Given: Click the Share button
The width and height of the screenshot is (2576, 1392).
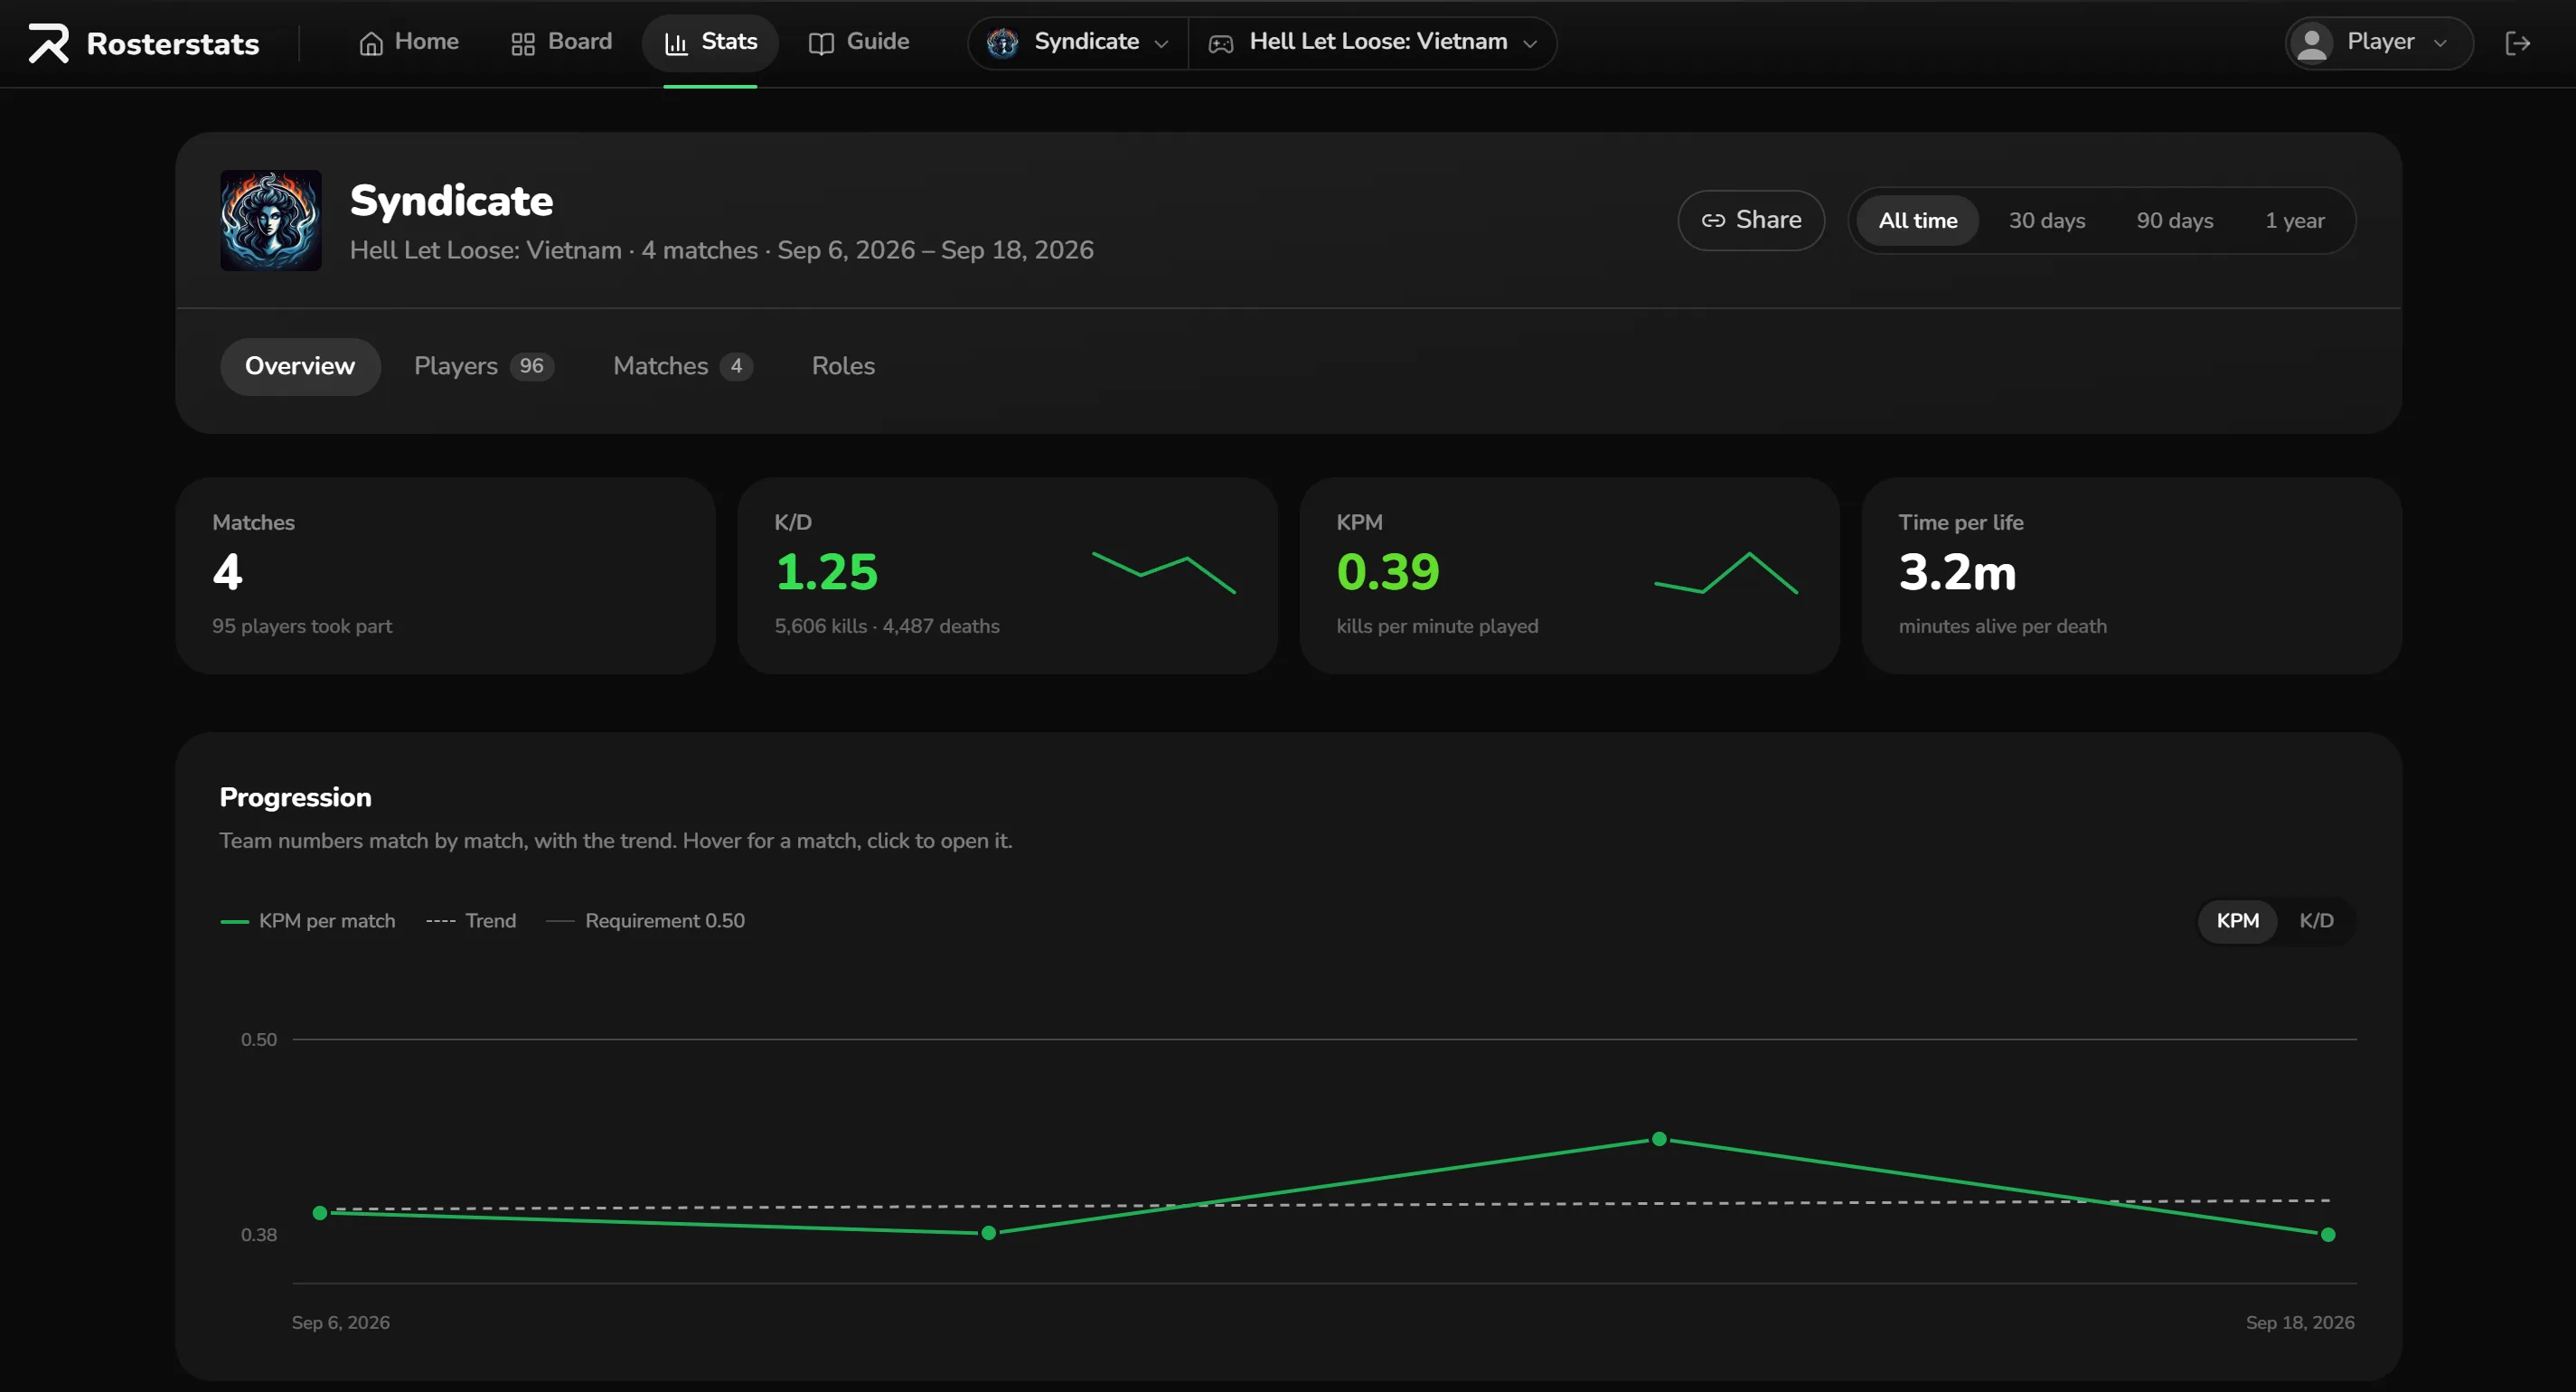Looking at the screenshot, I should 1751,220.
